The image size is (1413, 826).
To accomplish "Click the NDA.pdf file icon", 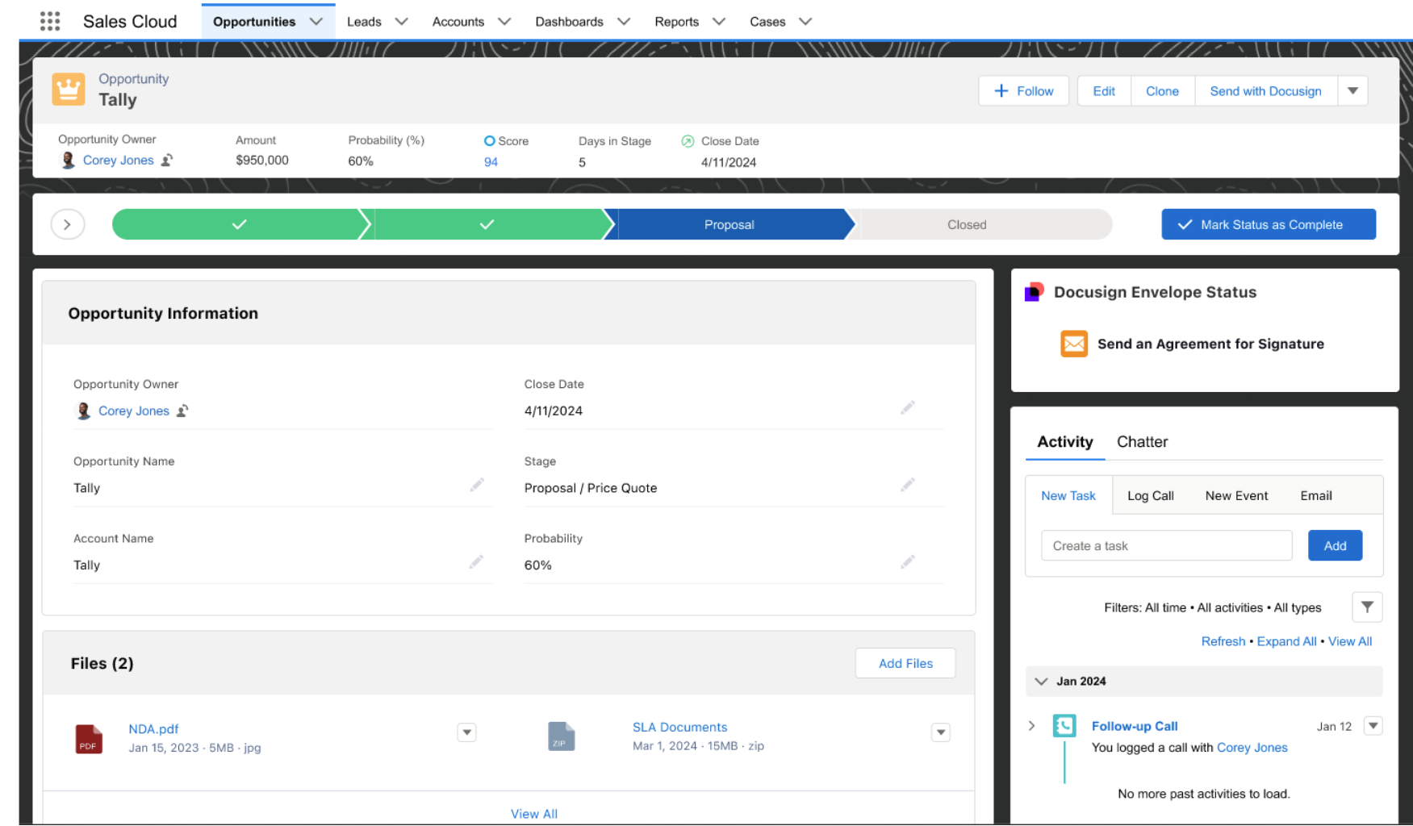I will (x=89, y=738).
